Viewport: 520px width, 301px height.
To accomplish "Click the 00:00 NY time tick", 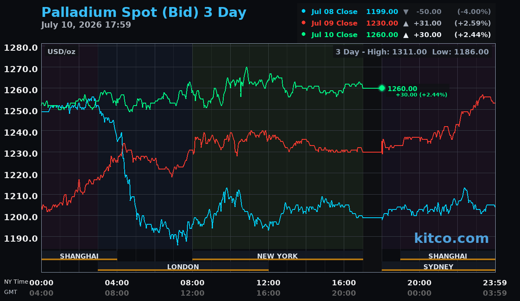I will (x=41, y=283).
